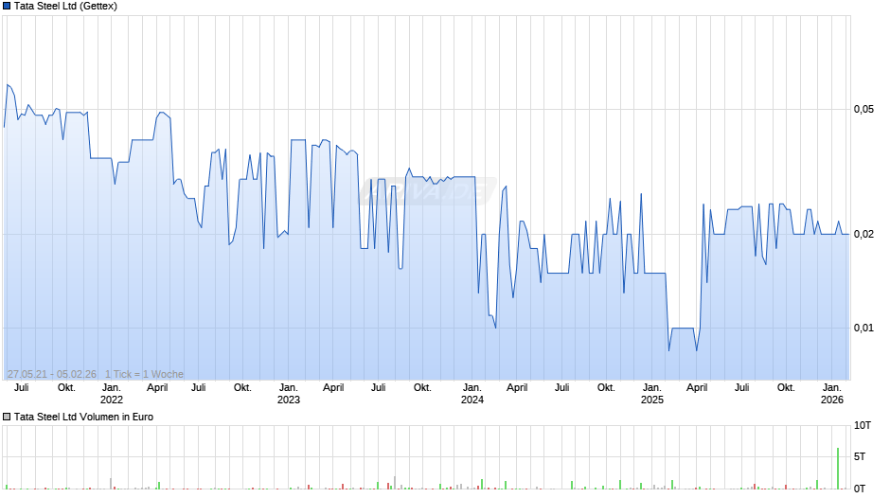Click the 'Tata Steel Ltd Volumen in Euro' label
The width and height of the screenshot is (890, 498).
coord(83,417)
